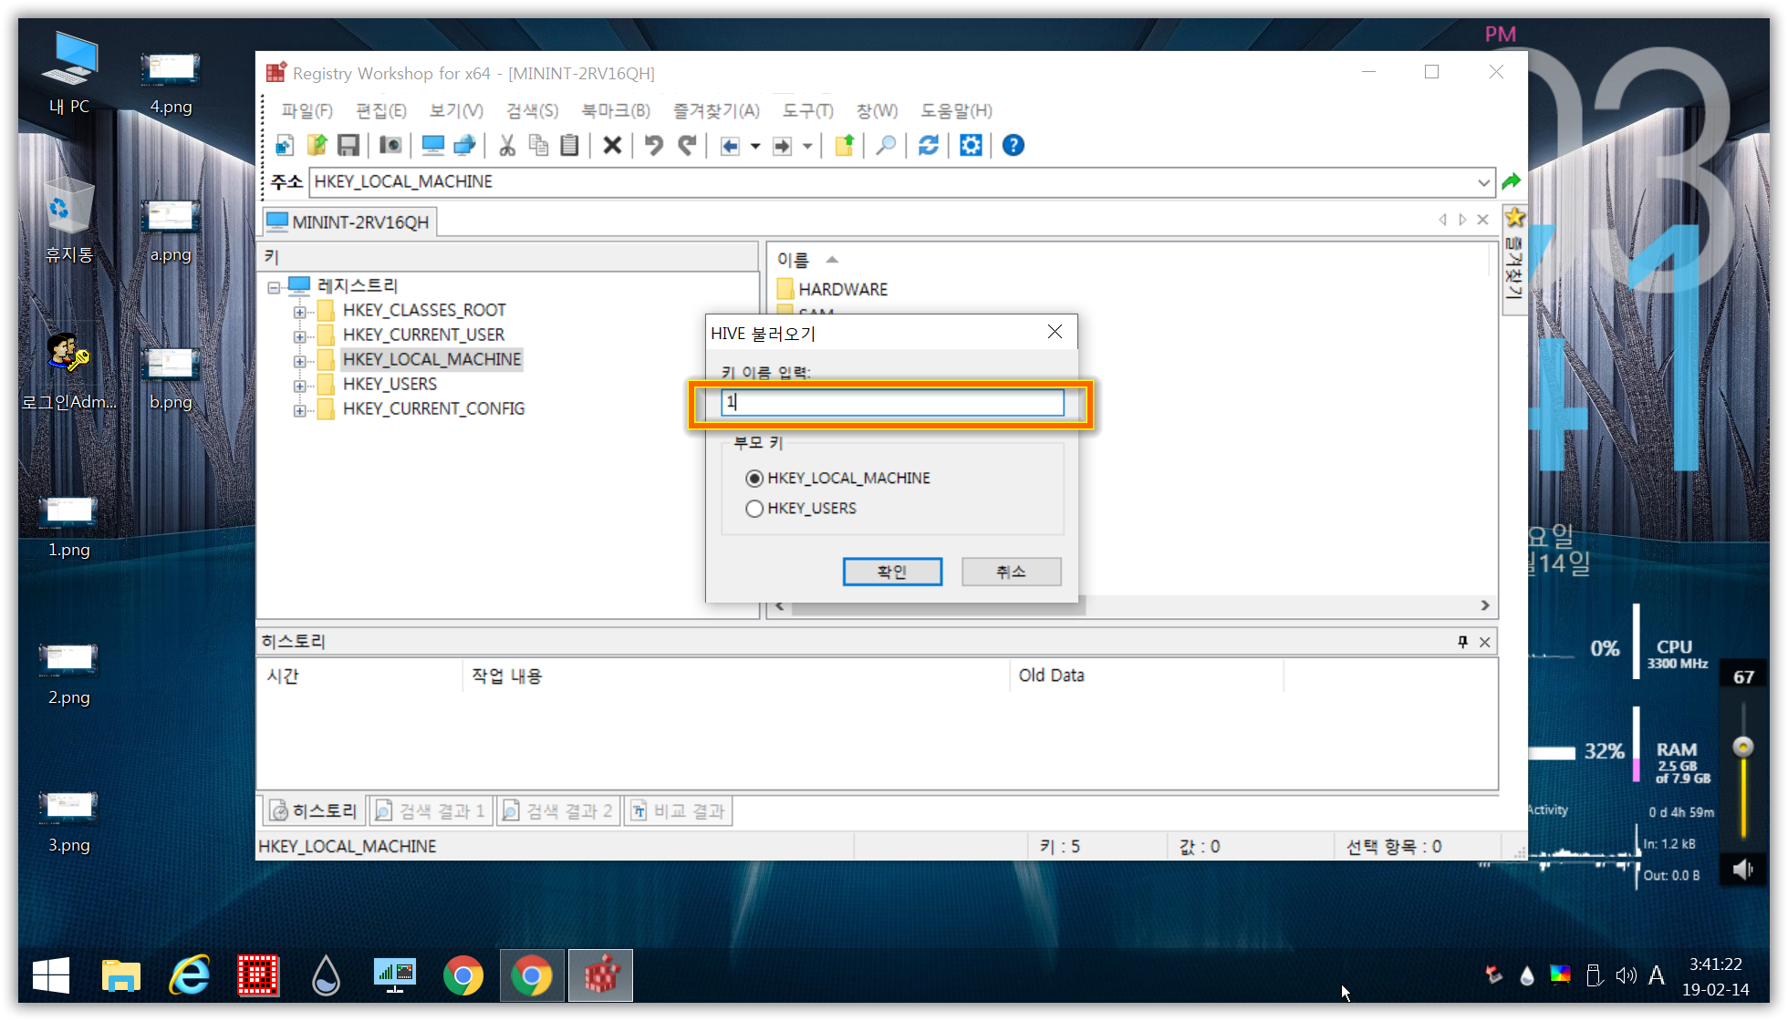Collapse the 레지스트리 root node
This screenshot has width=1788, height=1021.
click(274, 287)
